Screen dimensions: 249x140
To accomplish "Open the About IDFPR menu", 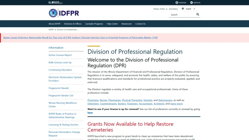I will [x=54, y=24].
